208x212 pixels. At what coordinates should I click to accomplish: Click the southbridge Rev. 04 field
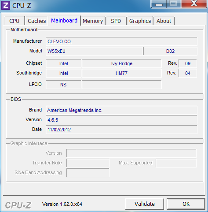point(188,73)
